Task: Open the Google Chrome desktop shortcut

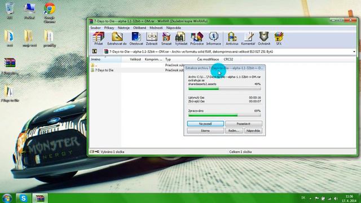Action: coord(50,12)
